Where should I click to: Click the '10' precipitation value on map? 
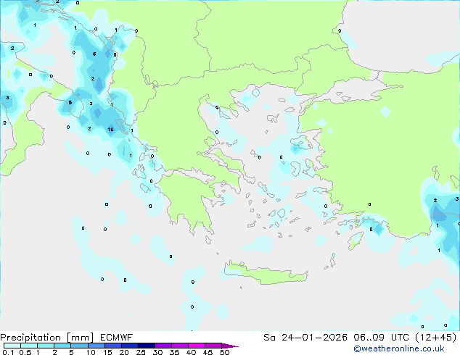tap(110, 130)
